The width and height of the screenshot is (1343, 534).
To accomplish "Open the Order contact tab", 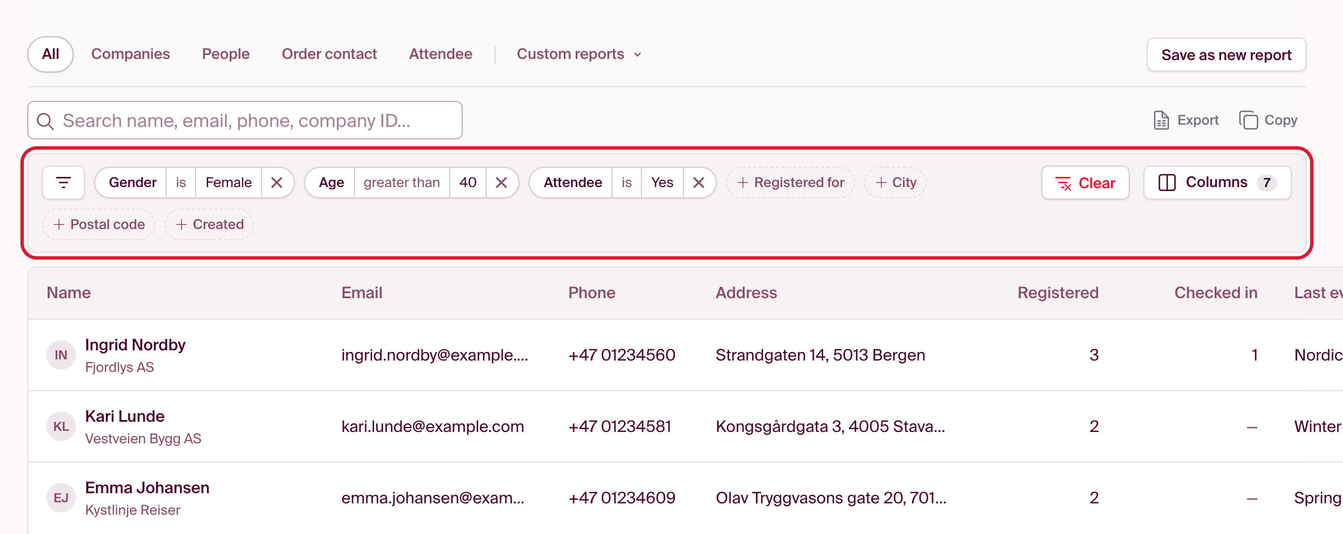I will tap(330, 54).
